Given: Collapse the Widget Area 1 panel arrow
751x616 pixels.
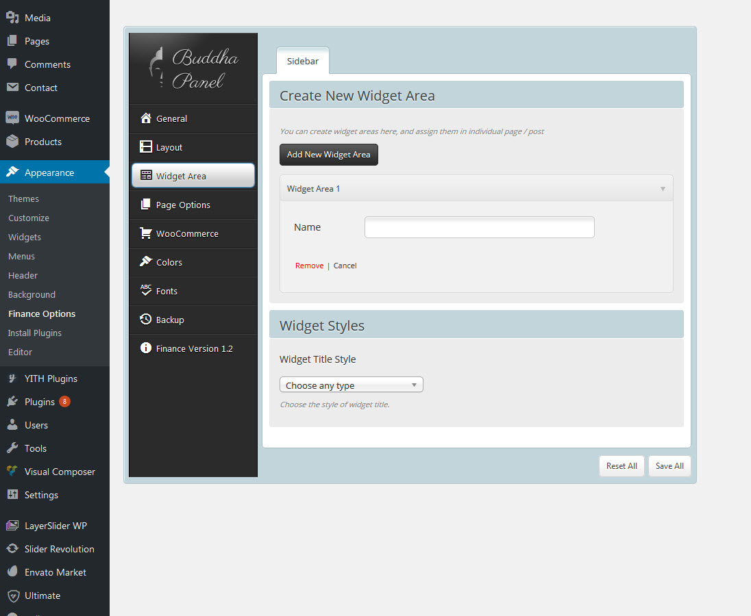Looking at the screenshot, I should click(662, 189).
